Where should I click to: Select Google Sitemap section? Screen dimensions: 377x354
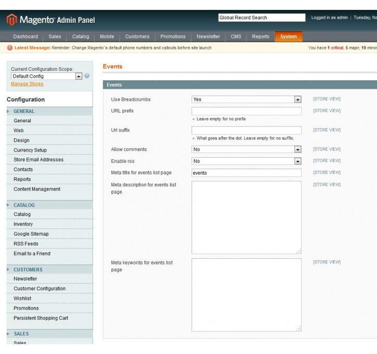(x=49, y=234)
